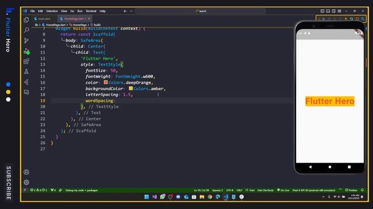Screen dimensions: 373x209
Task: Tap the emulator Back navigation button
Action: pyautogui.click(x=310, y=167)
